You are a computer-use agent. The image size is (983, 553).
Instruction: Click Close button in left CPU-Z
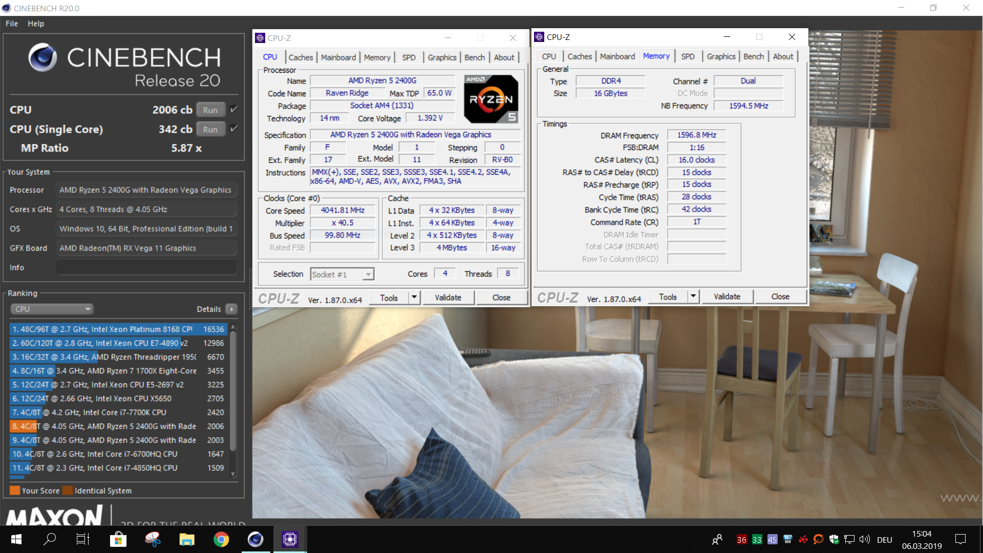pyautogui.click(x=501, y=297)
